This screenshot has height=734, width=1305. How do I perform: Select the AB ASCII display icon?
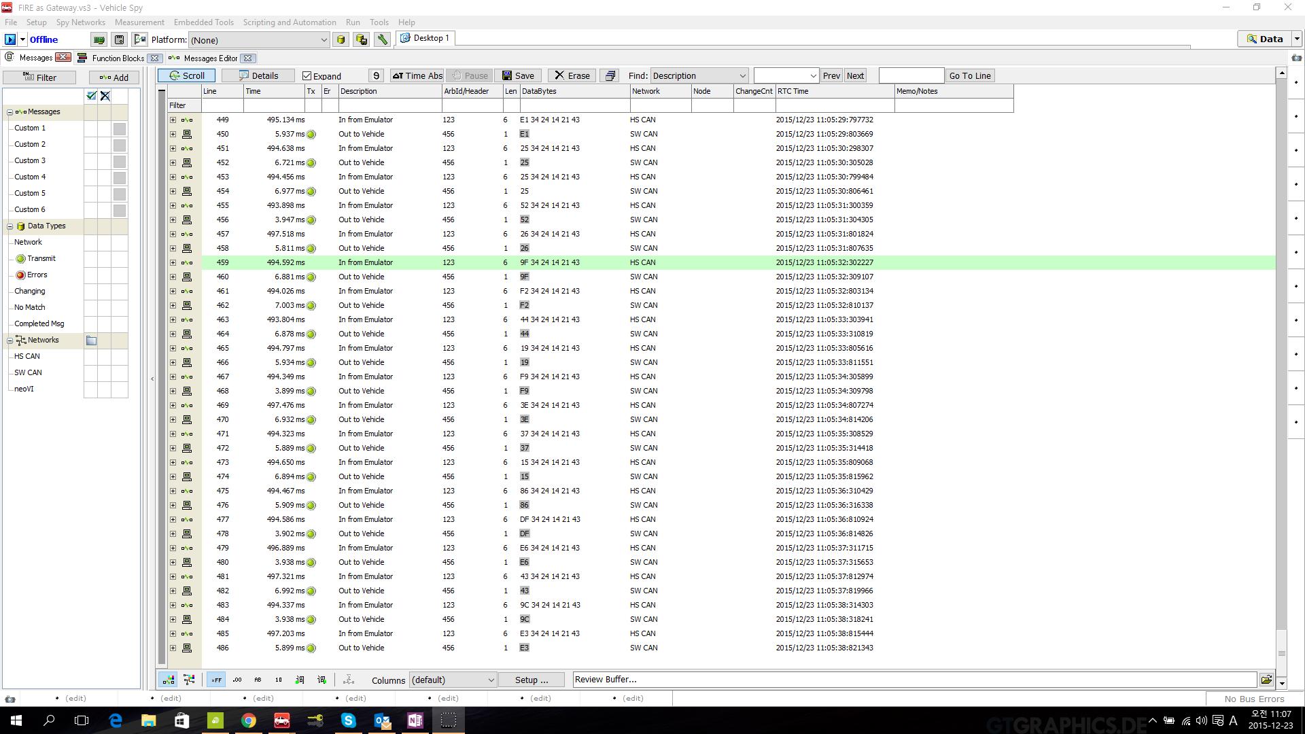pos(258,679)
